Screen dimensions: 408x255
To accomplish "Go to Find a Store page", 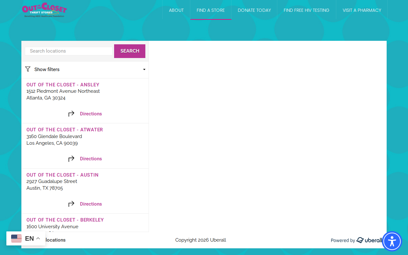I will (x=211, y=10).
